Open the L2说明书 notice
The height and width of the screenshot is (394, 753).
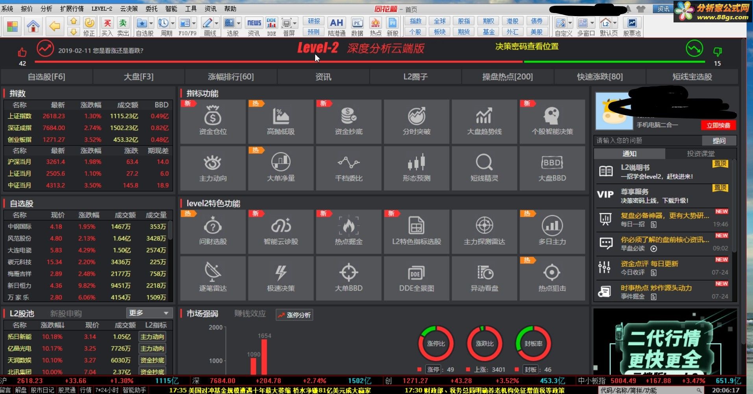pos(663,171)
